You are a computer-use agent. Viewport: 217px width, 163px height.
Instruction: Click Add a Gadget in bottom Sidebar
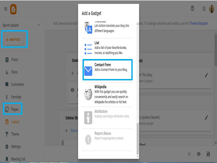point(74,130)
